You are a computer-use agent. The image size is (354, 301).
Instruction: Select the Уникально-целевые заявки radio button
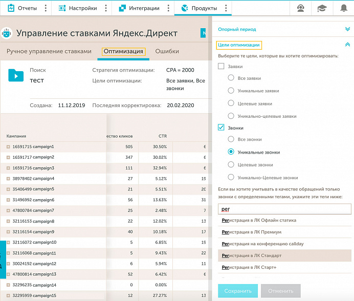(231, 116)
